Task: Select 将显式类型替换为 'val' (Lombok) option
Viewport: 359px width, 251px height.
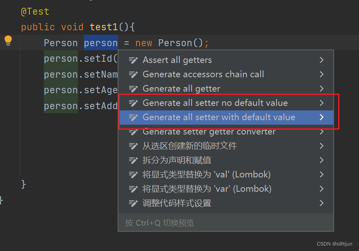Action: pyautogui.click(x=226, y=175)
